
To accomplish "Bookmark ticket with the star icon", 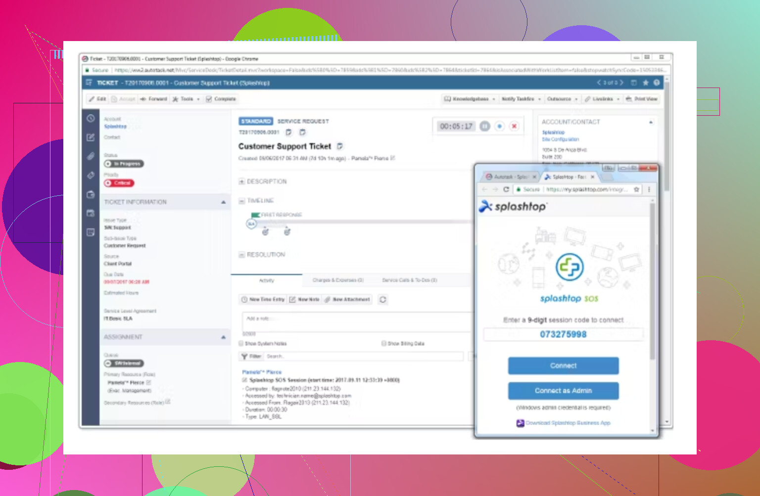I will pyautogui.click(x=646, y=83).
